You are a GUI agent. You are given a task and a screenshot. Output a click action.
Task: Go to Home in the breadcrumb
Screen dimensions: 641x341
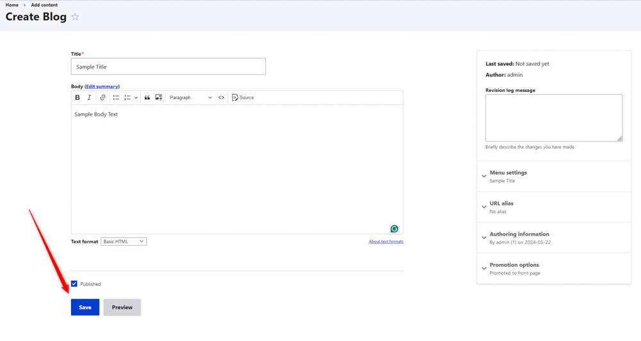tap(12, 5)
